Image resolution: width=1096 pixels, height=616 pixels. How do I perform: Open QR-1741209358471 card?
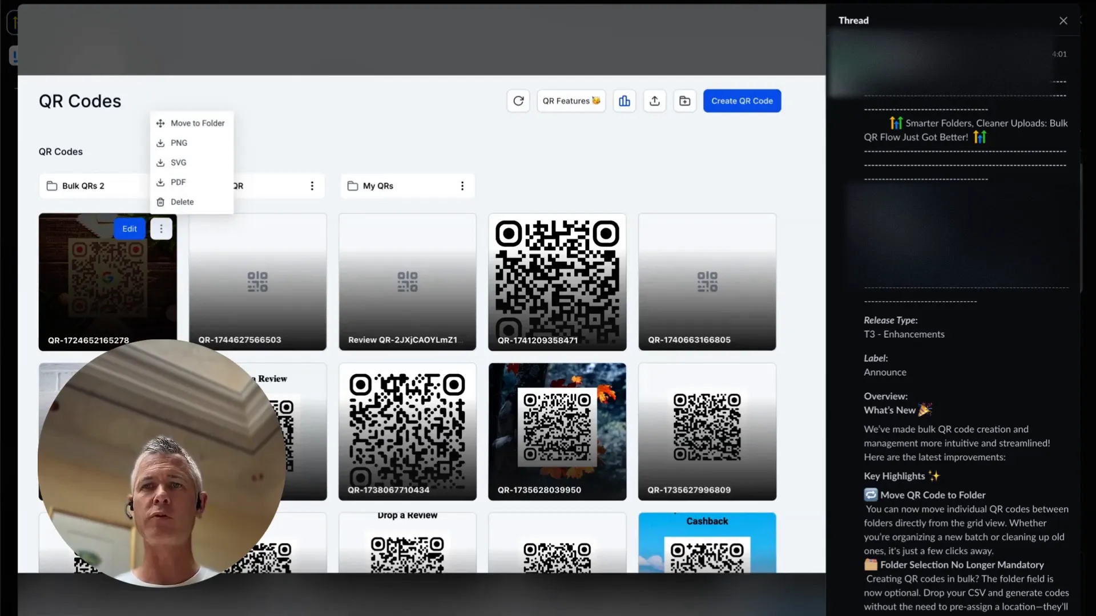[557, 282]
